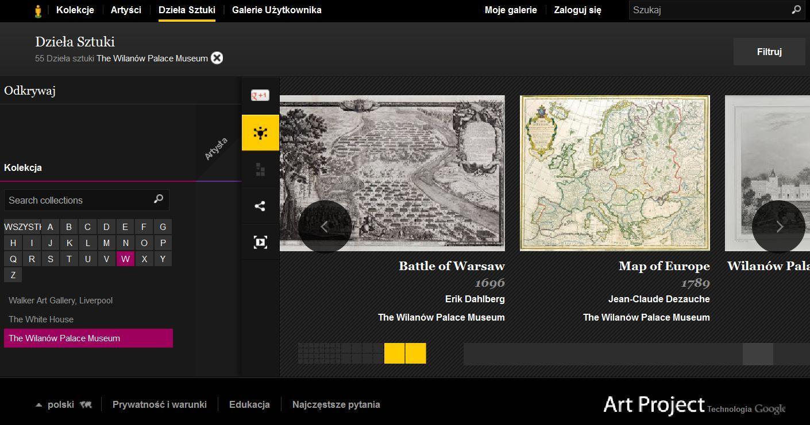Click the polski language label

tap(60, 404)
